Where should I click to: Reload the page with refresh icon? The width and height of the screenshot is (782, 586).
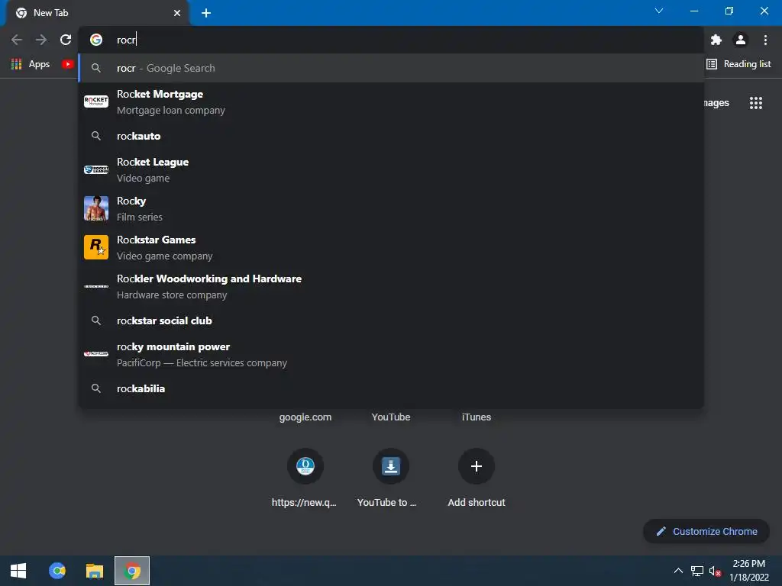[66, 40]
